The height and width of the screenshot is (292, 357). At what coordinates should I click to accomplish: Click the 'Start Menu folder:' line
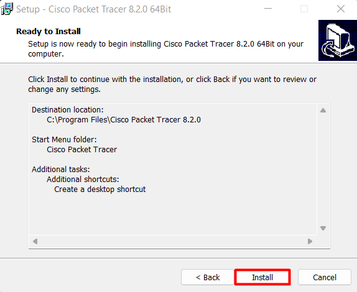(64, 140)
